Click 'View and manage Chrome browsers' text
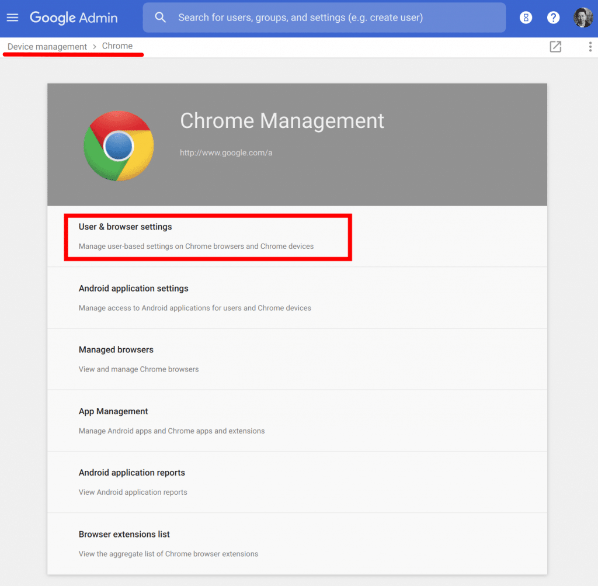 pos(138,369)
